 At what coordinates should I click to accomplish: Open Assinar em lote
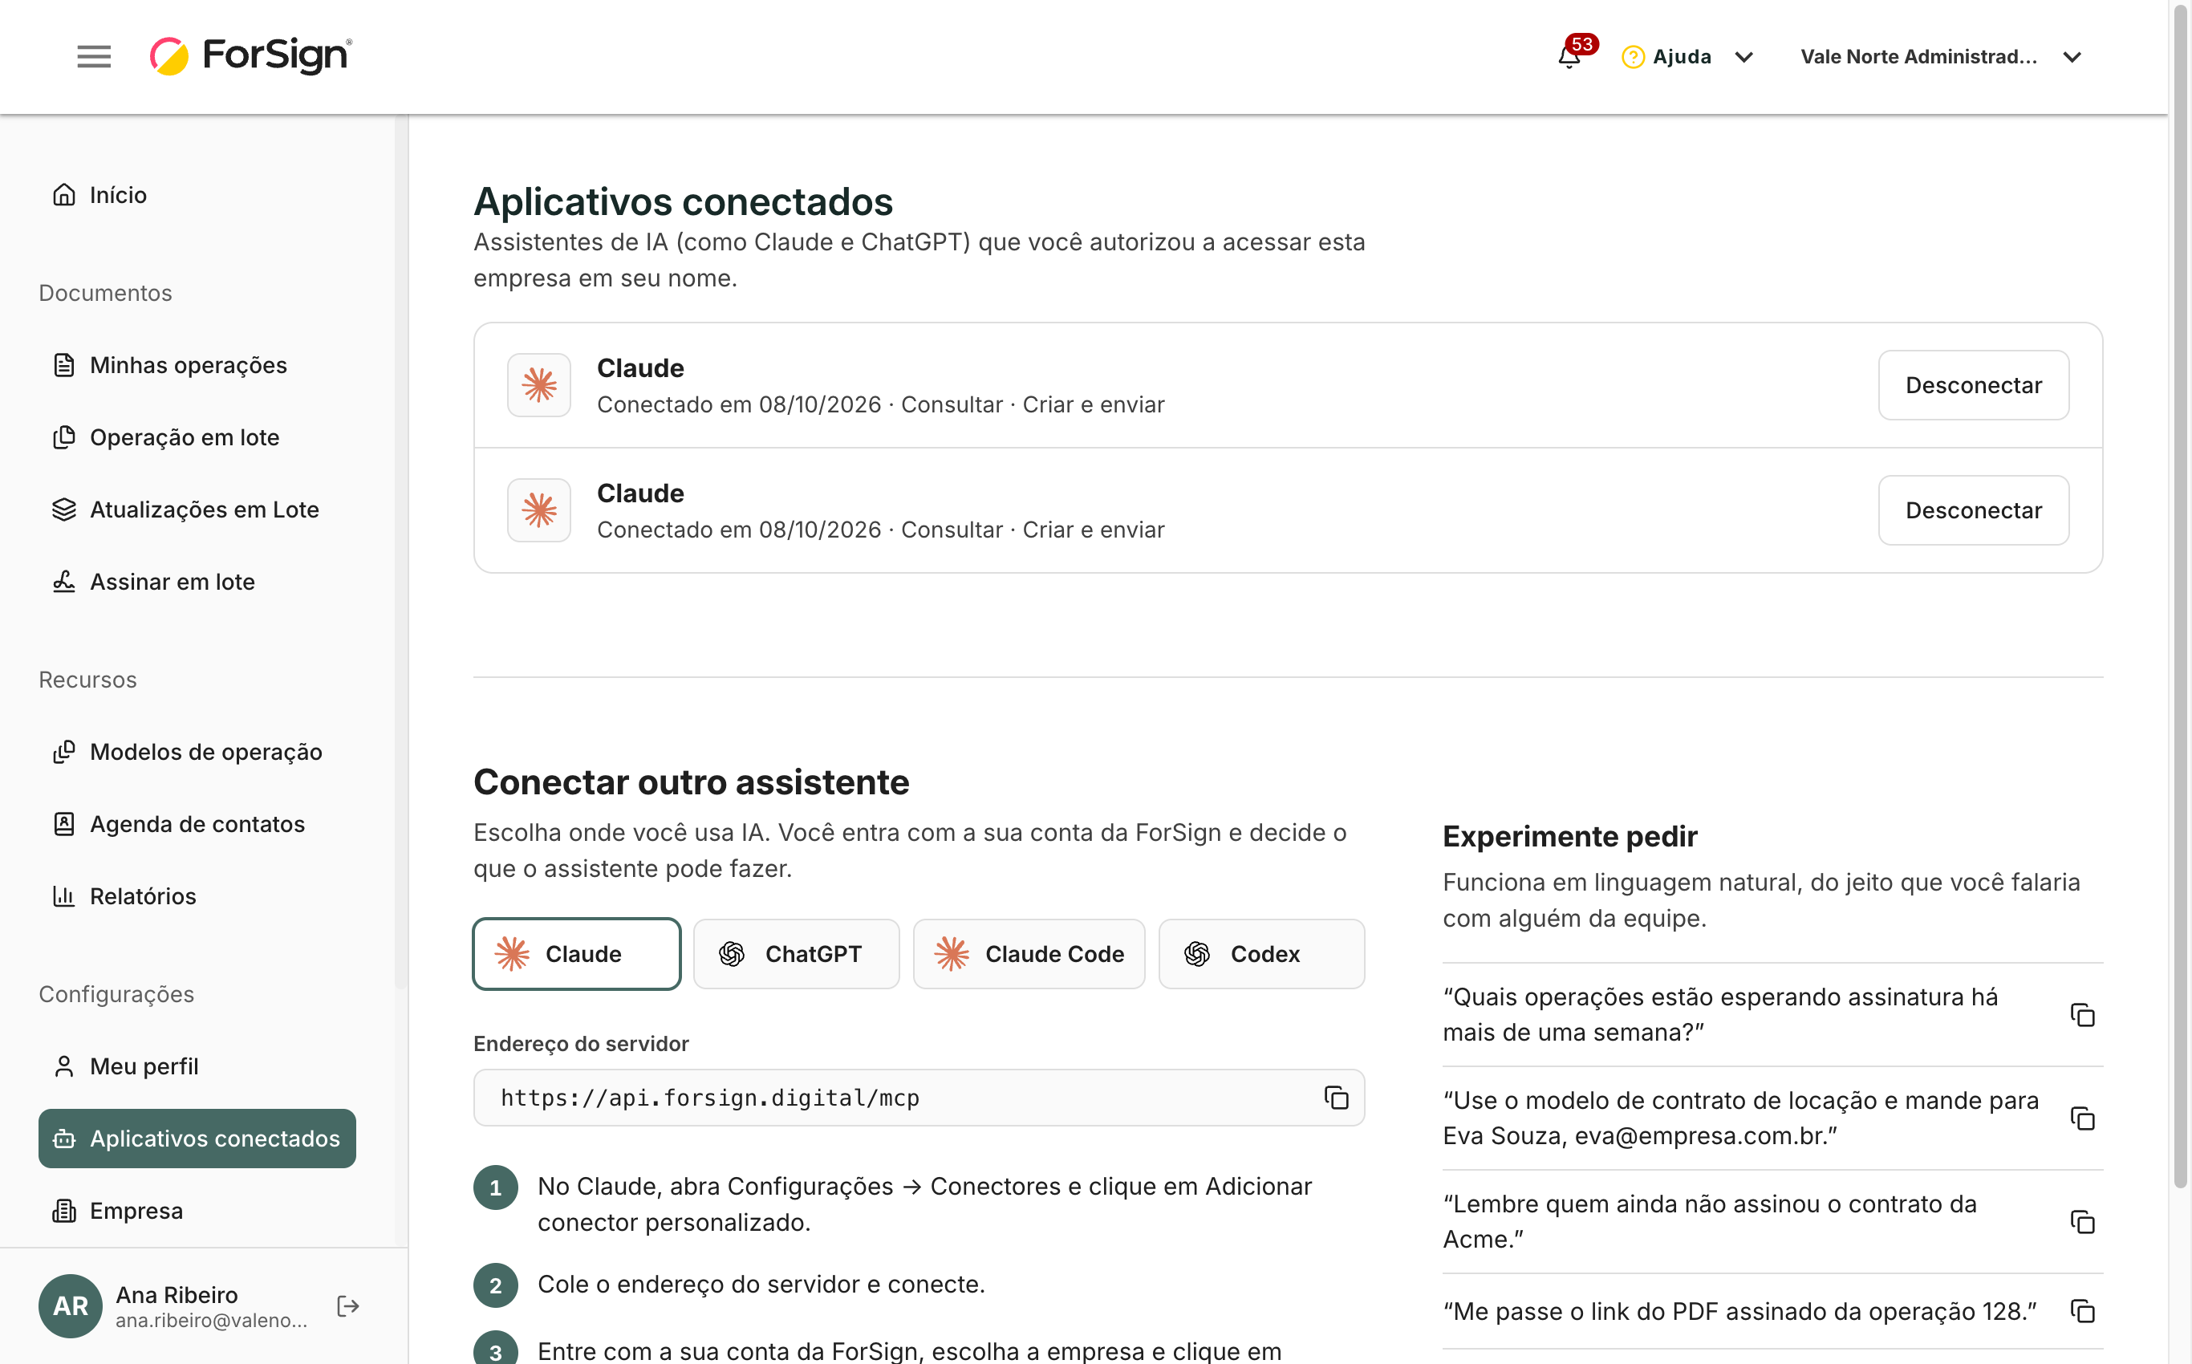tap(153, 582)
